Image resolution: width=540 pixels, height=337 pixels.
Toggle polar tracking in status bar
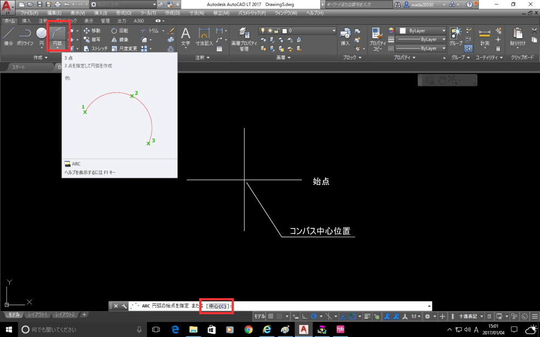coord(314,317)
